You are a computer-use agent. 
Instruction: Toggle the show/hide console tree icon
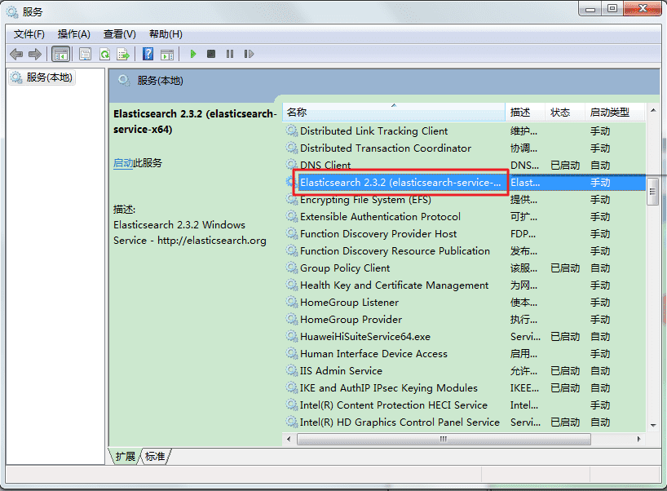coord(60,54)
